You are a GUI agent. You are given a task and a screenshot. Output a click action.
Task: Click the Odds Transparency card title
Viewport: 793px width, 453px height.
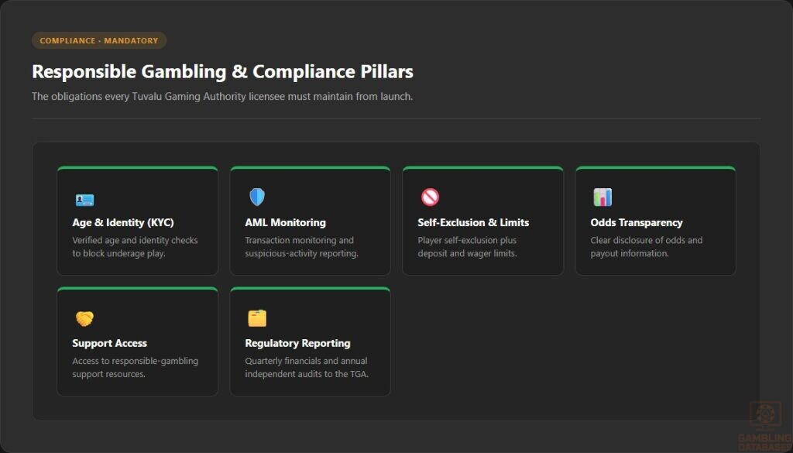(x=637, y=222)
